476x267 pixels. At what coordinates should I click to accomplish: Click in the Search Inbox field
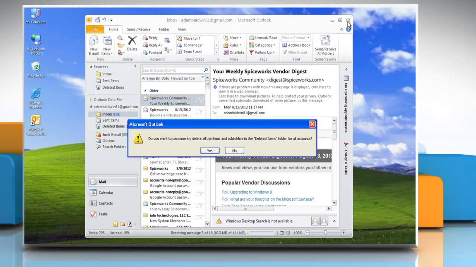coord(172,70)
